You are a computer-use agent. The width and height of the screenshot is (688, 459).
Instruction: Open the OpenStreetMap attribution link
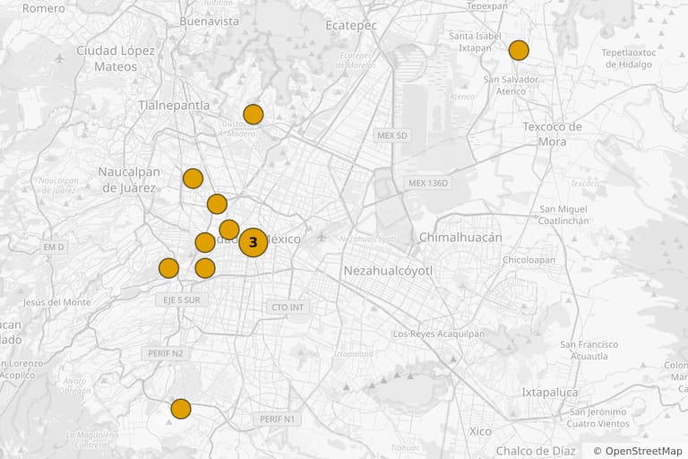pos(638,451)
